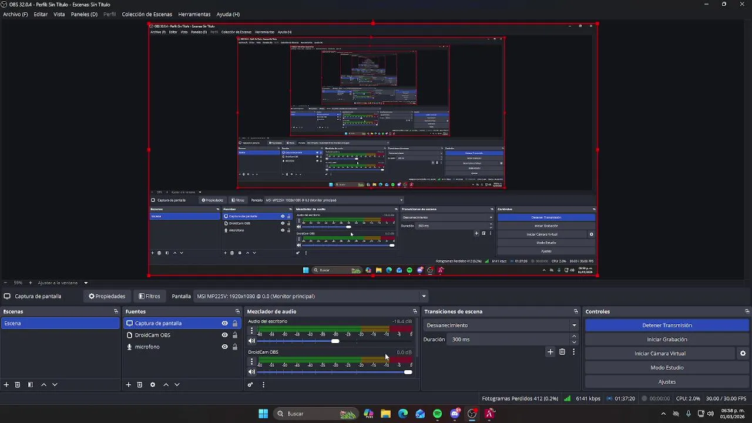This screenshot has height=423, width=752.
Task: Pop out the Controles dock panel
Action: (x=747, y=311)
